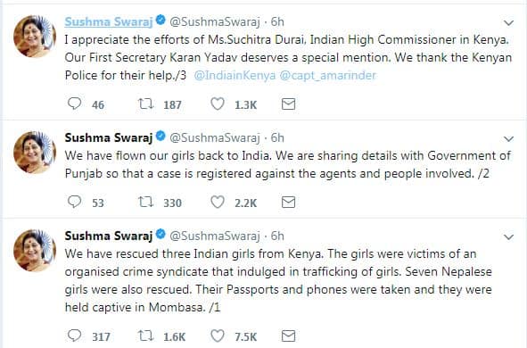Image resolution: width=527 pixels, height=348 pixels.
Task: Retweet the tweet with 1.6K retweets
Action: (146, 336)
